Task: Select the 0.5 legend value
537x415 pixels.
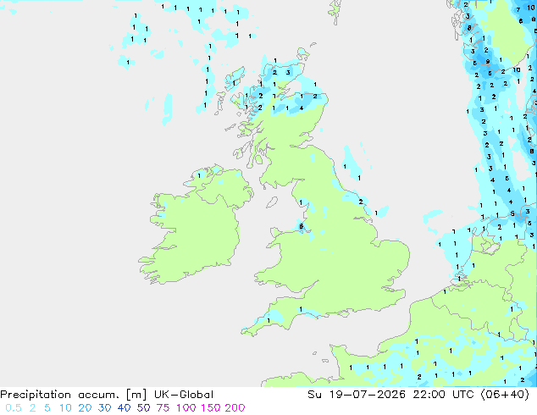Action: click(14, 408)
